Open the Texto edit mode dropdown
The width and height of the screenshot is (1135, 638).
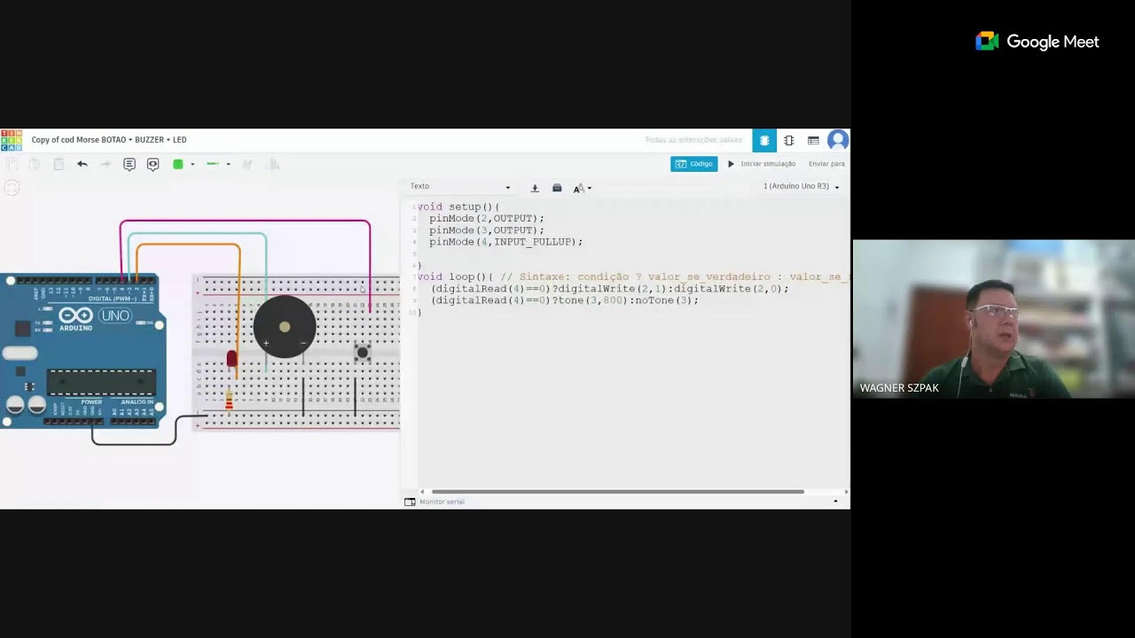point(460,187)
